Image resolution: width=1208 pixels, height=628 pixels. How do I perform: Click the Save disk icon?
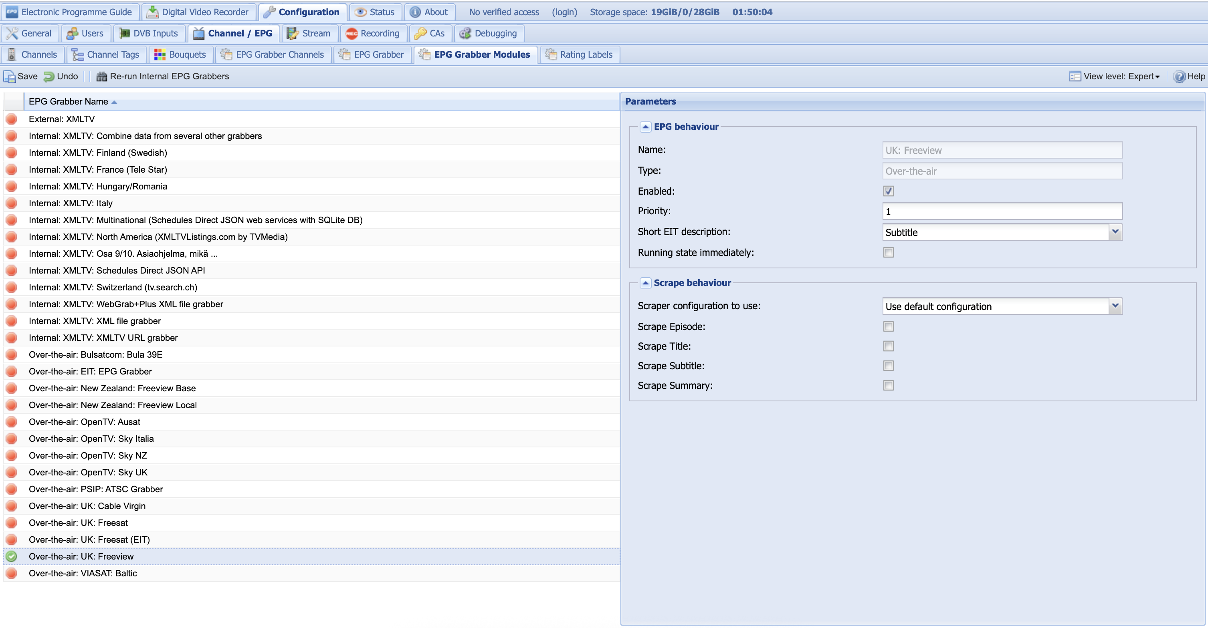(9, 76)
